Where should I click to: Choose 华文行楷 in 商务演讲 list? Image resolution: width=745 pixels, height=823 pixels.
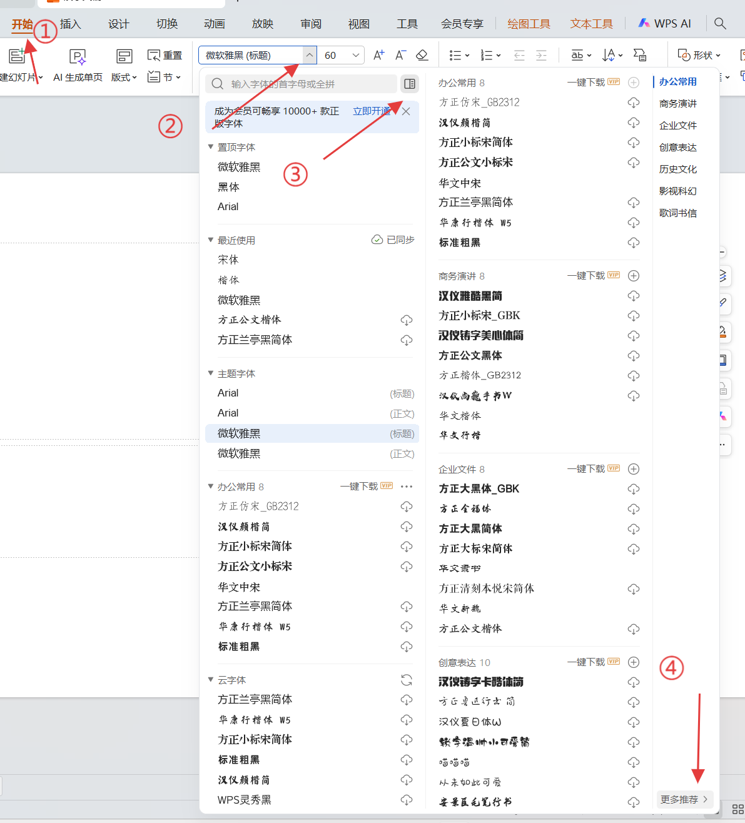tap(460, 435)
